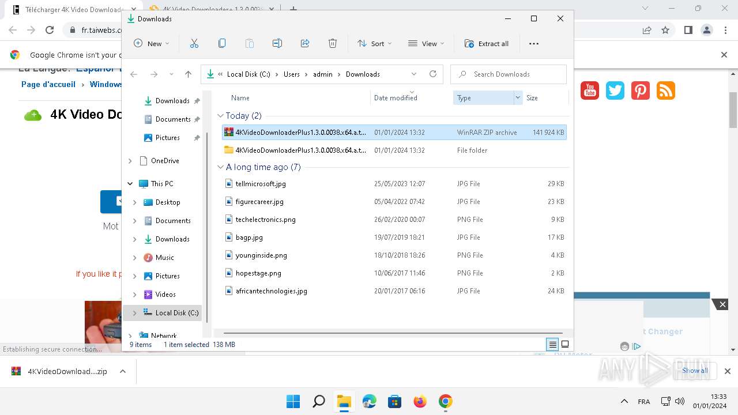Open the Pinterest social icon on the webpage
This screenshot has height=415, width=738.
641,90
